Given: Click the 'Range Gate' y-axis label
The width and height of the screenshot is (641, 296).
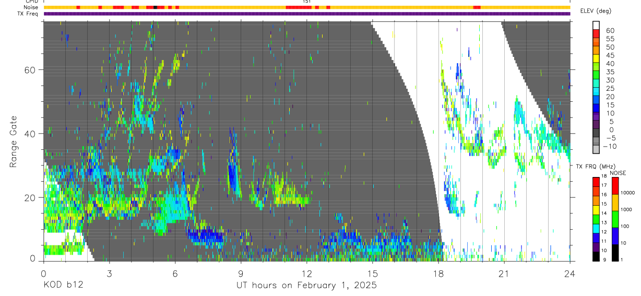Looking at the screenshot, I should coord(14,141).
